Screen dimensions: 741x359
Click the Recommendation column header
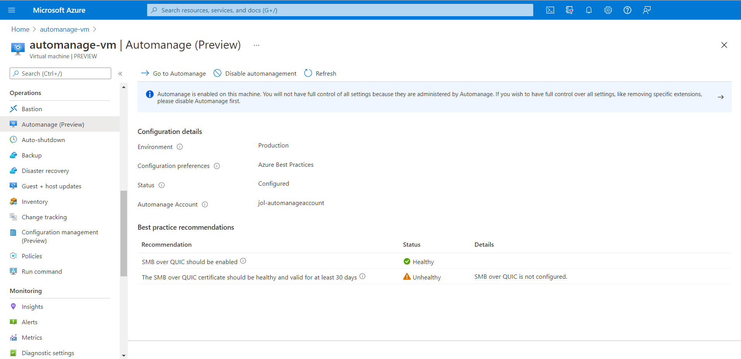pyautogui.click(x=166, y=244)
